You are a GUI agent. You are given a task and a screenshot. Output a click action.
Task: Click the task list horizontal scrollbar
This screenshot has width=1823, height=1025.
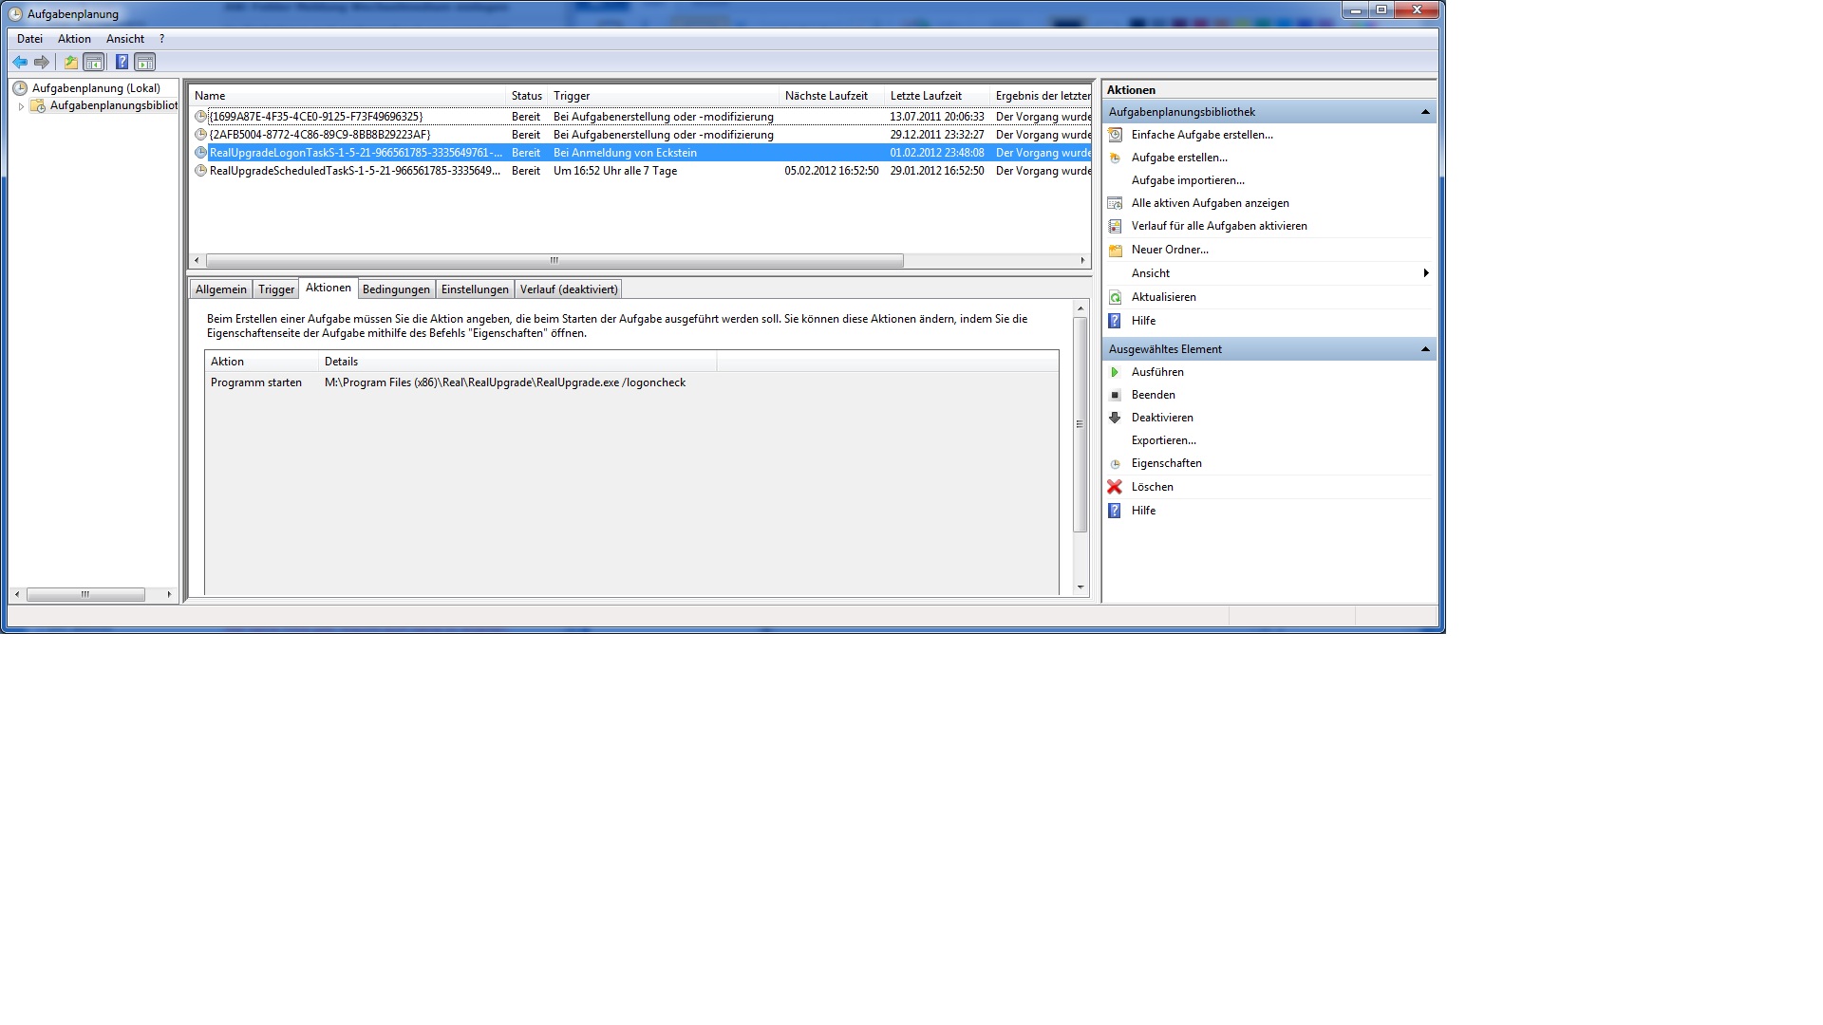coord(554,260)
